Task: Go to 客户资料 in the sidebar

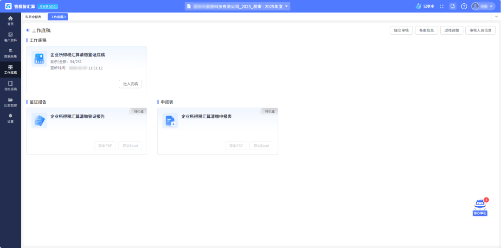Action: pyautogui.click(x=11, y=37)
